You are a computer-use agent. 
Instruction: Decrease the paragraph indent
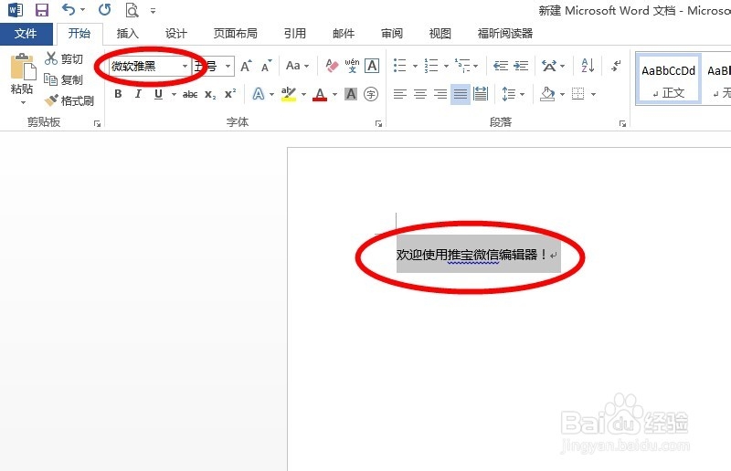[501, 66]
